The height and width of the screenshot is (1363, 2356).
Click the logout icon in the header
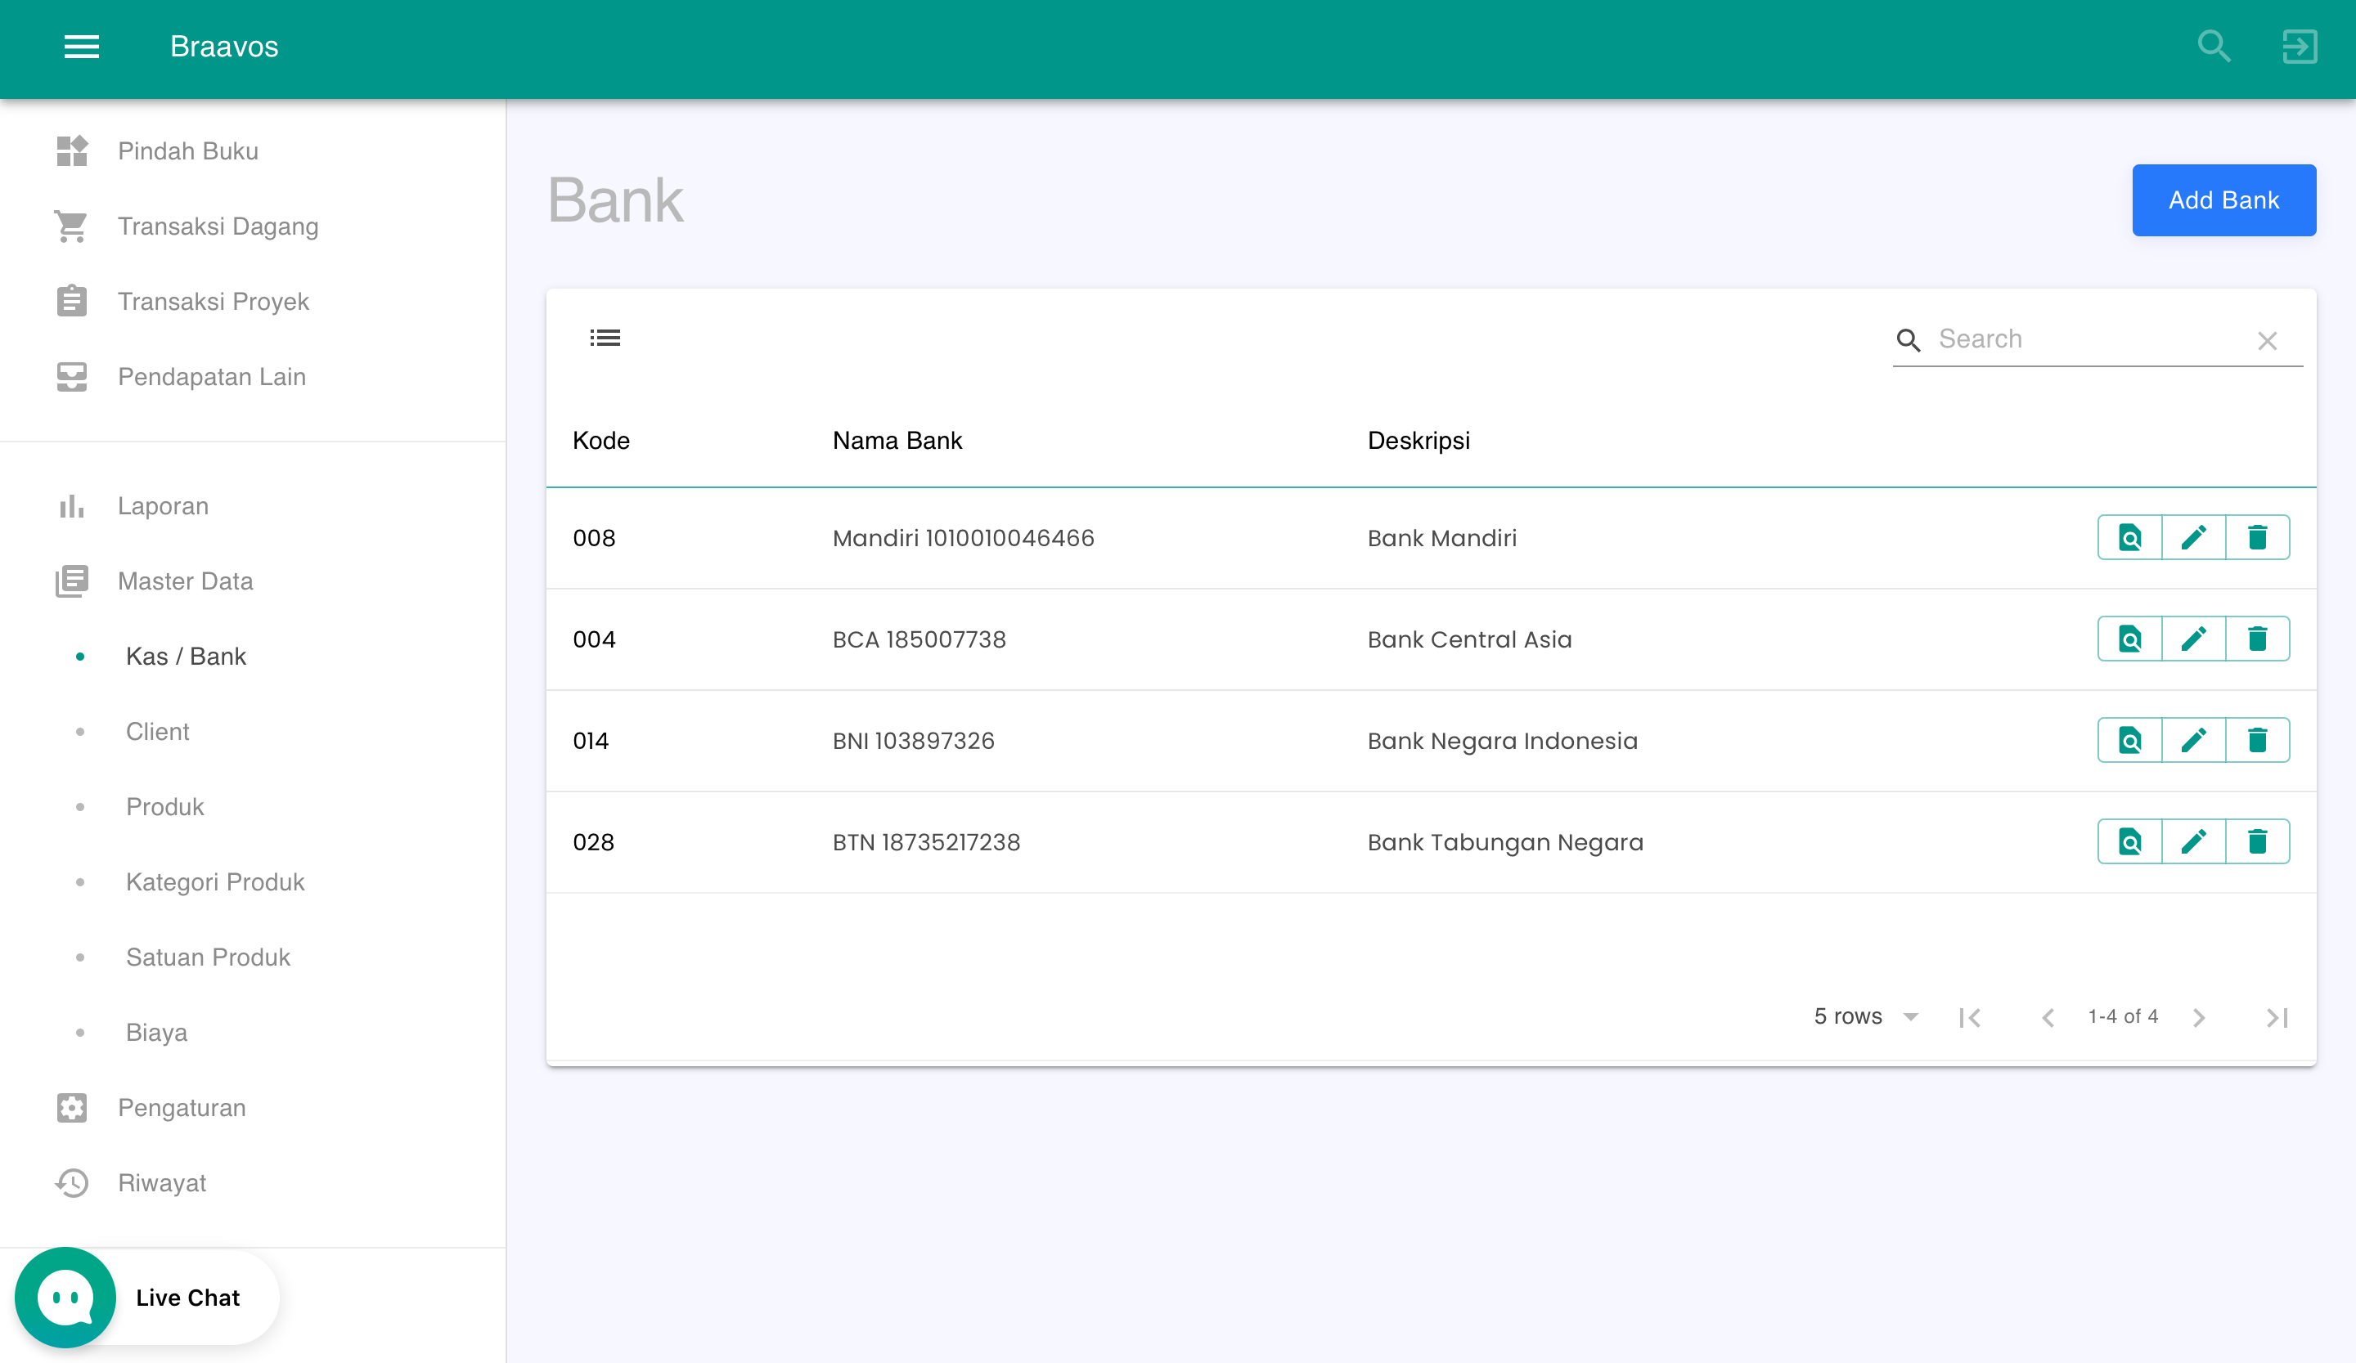(x=2300, y=46)
